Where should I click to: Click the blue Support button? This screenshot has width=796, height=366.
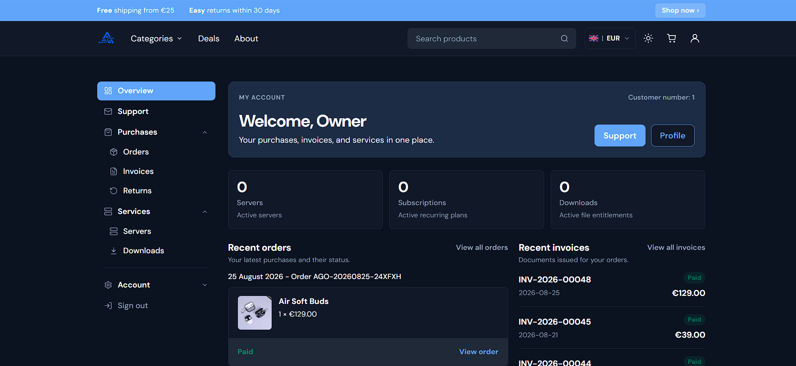(x=620, y=136)
